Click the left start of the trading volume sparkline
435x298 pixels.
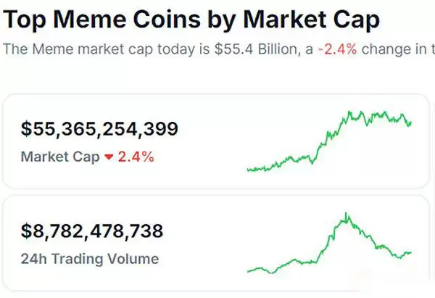248,271
